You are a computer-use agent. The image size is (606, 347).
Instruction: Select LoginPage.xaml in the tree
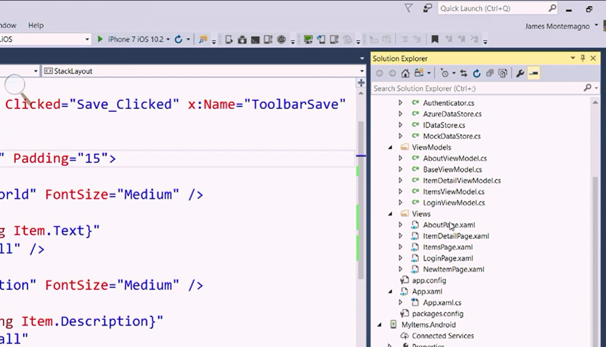447,258
